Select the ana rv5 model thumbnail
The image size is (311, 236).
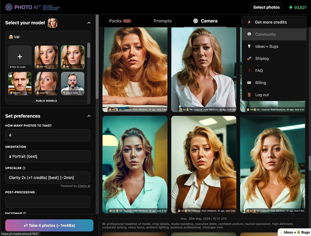tap(46, 57)
